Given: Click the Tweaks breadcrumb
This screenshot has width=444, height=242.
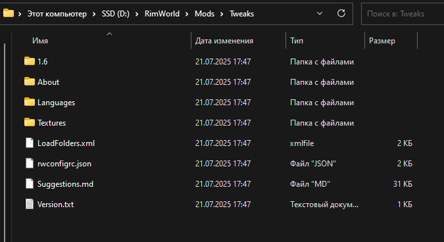Looking at the screenshot, I should (x=241, y=14).
